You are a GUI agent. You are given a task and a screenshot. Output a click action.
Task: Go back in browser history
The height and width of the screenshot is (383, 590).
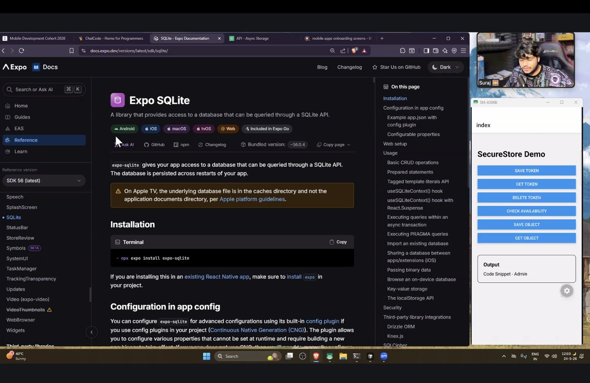tap(3, 51)
